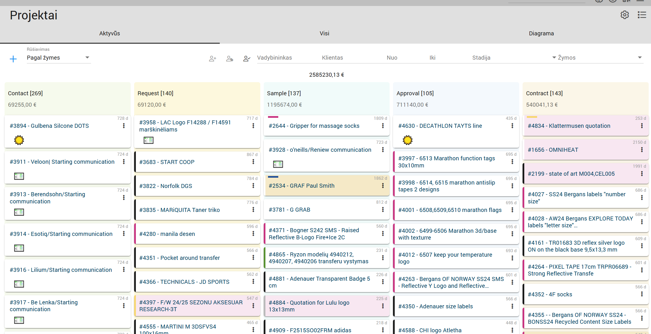Expand the Žymos tags dropdown
Viewport: 651px width, 334px height.
pos(640,58)
